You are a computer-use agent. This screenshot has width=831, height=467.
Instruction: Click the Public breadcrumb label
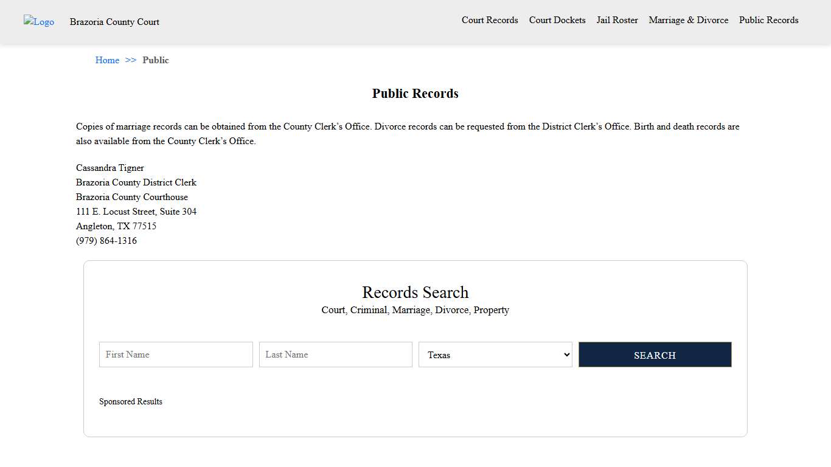point(156,60)
